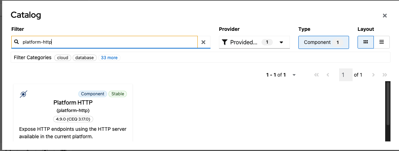Click the search magnifier icon in Filter

tap(16, 42)
